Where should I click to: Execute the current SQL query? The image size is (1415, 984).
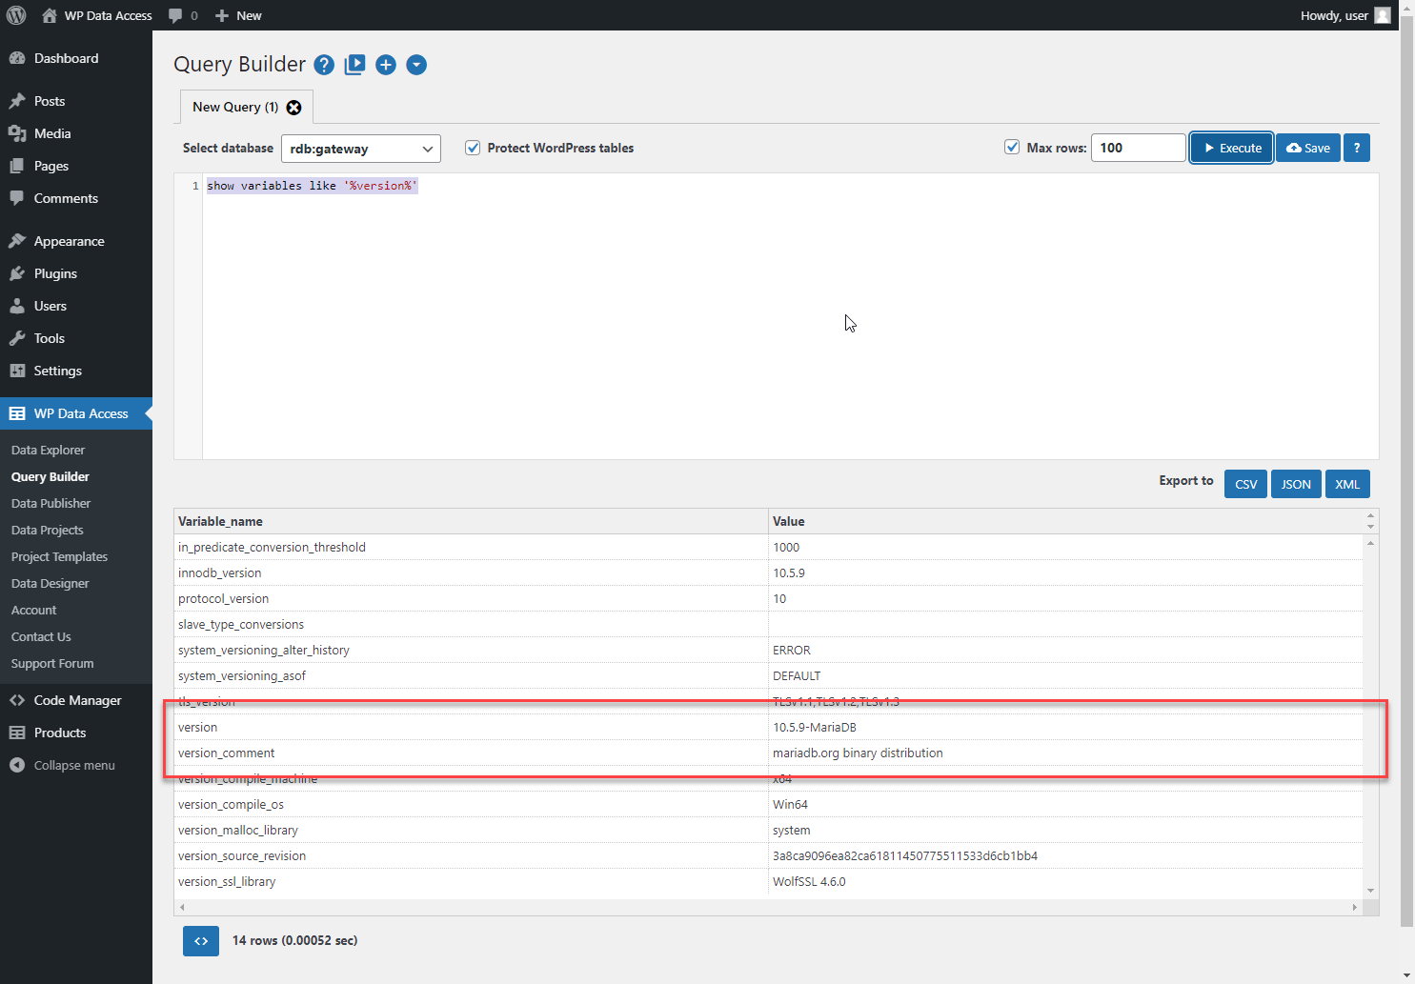coord(1230,148)
